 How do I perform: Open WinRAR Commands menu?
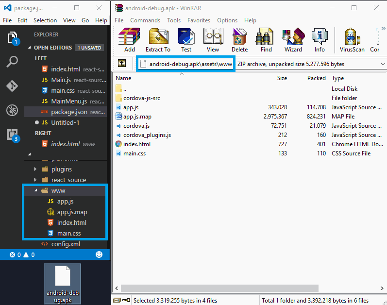[145, 20]
